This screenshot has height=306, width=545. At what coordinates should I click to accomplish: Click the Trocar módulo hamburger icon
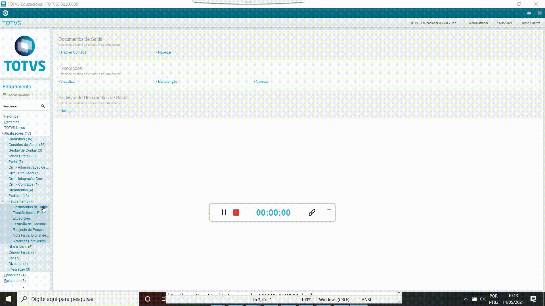(4, 95)
